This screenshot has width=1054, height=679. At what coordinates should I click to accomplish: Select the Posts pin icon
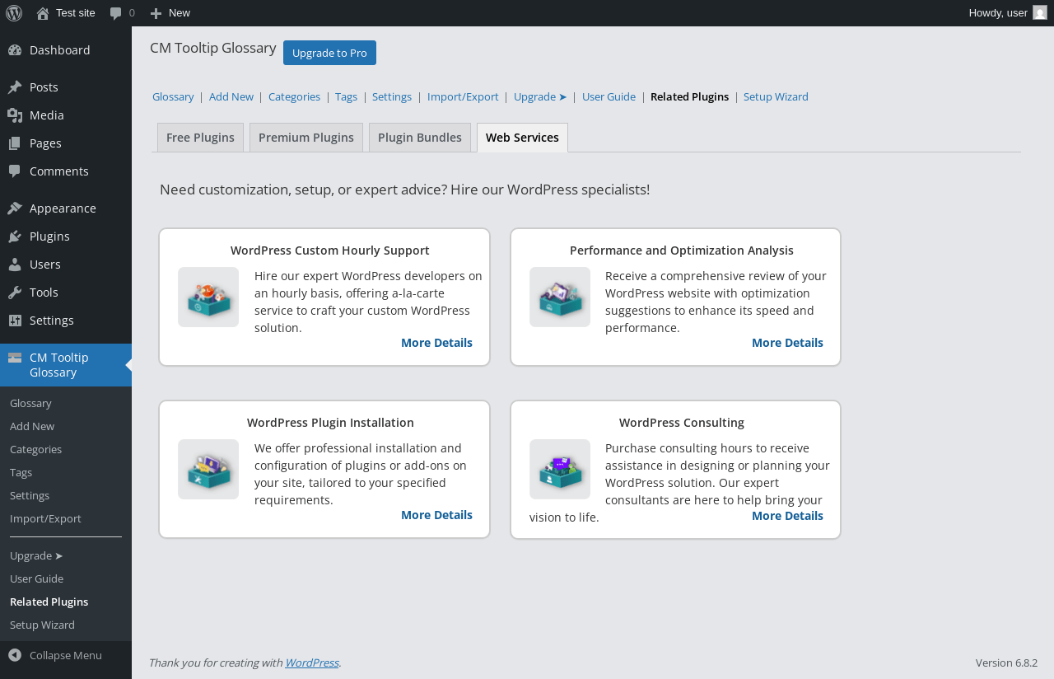click(15, 87)
